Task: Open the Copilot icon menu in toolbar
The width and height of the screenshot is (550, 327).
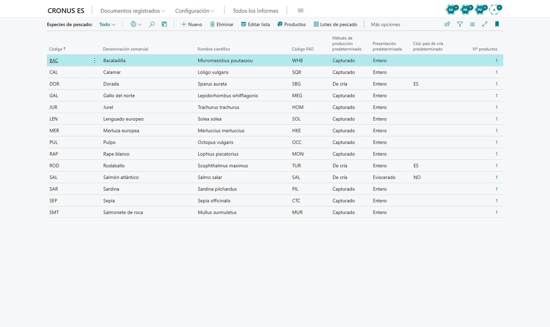Action: [136, 24]
